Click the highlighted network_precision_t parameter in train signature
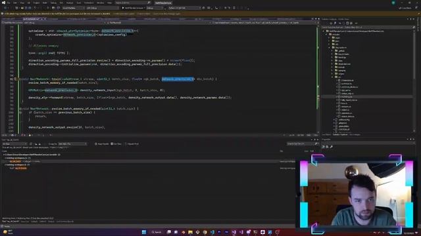Screen dimensions: 421x236 point(178,79)
